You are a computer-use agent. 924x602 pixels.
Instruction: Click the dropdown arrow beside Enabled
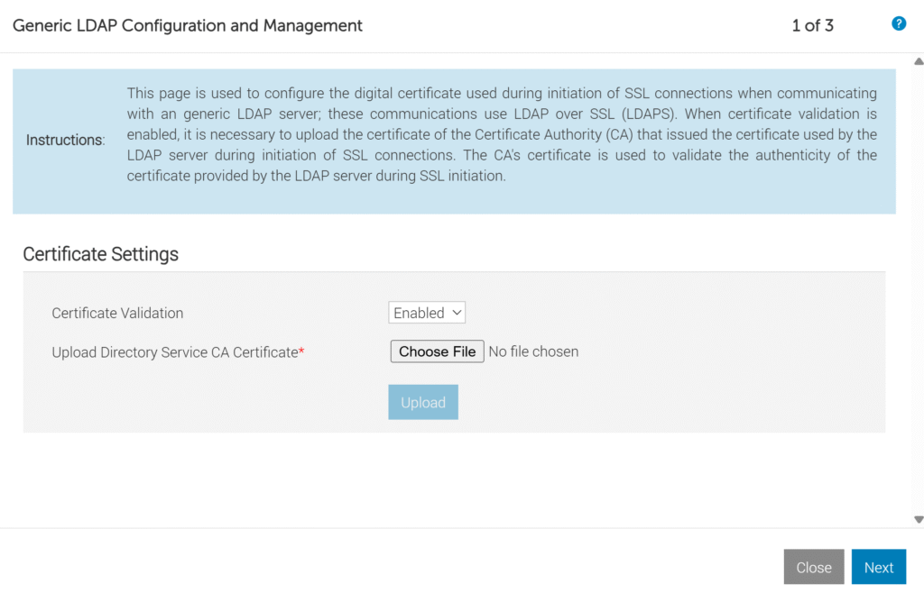coord(456,312)
